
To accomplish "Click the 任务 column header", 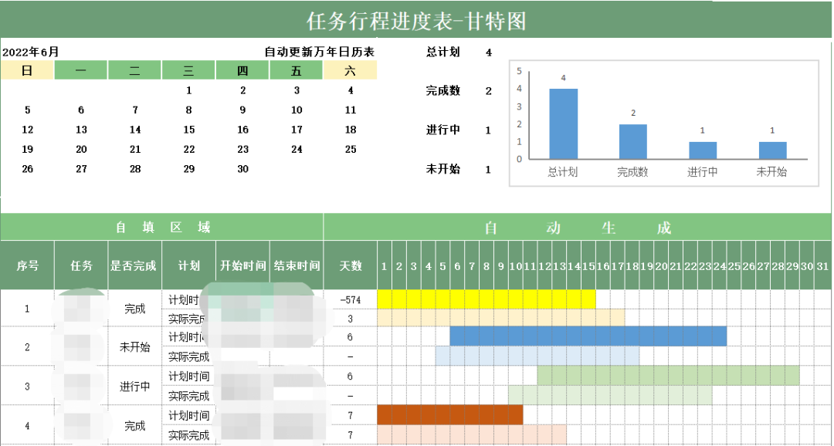I will (81, 265).
